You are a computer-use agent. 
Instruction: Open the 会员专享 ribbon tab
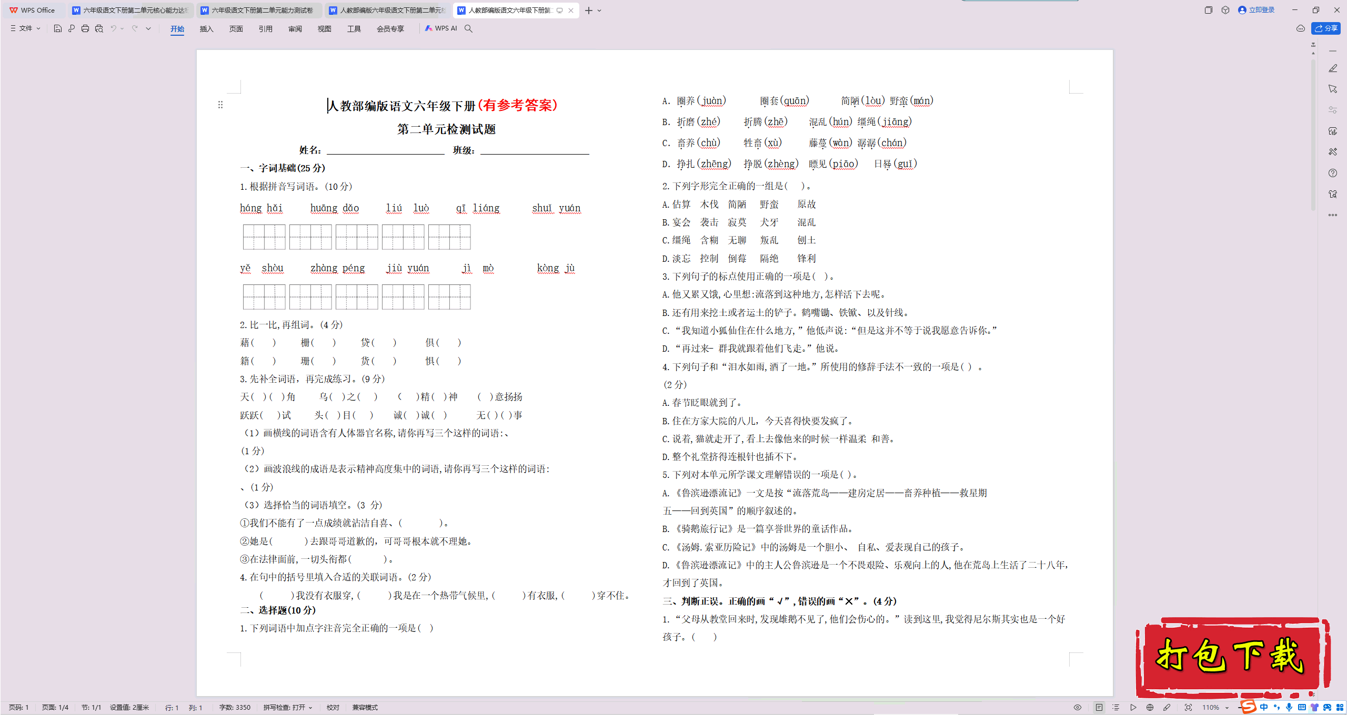(390, 29)
